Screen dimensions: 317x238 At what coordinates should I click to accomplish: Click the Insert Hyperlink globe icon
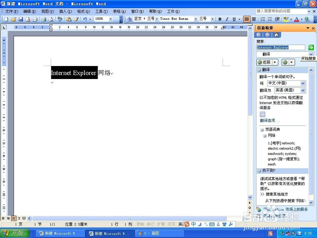pyautogui.click(x=307, y=19)
